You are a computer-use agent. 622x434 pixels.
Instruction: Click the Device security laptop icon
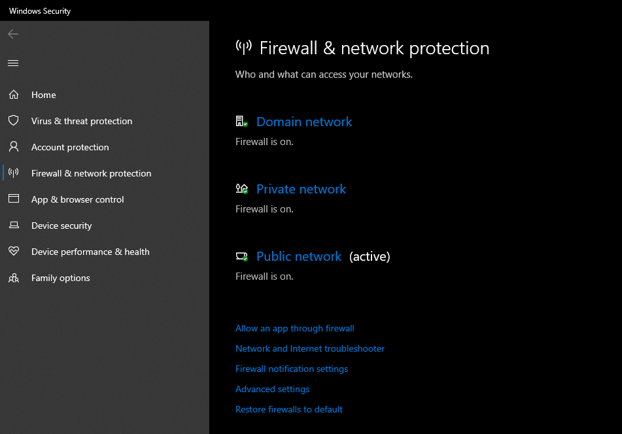[x=13, y=225]
